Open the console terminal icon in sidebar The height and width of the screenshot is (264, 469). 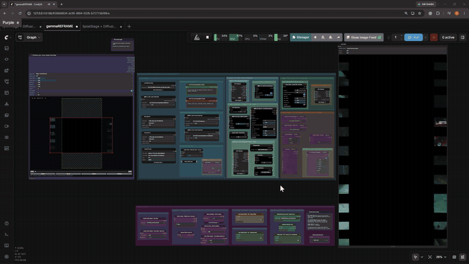(7, 235)
